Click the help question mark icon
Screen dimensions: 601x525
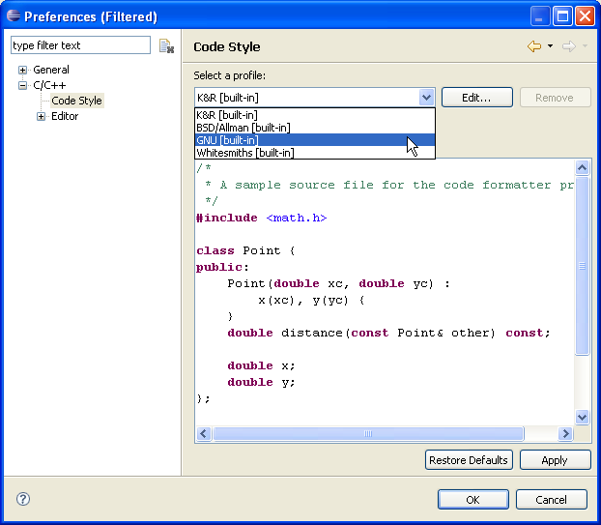click(23, 499)
